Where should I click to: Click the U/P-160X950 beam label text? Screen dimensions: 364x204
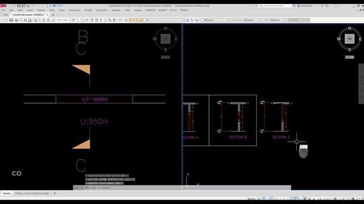click(94, 100)
